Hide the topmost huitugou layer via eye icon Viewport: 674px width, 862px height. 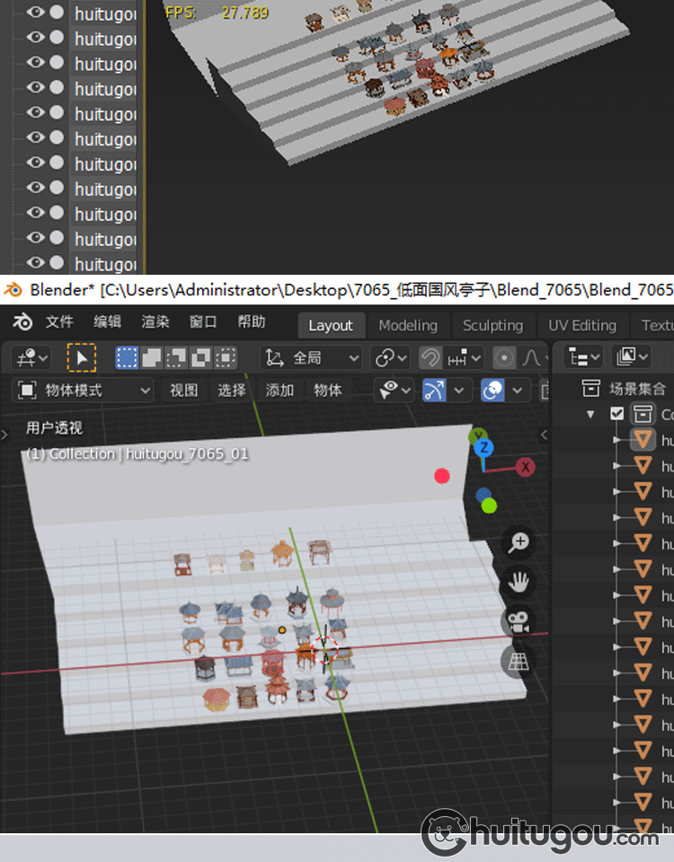(x=35, y=13)
